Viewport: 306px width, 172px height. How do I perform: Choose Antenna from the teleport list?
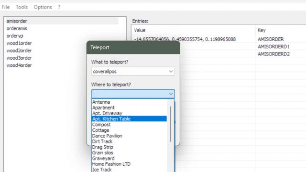click(129, 102)
